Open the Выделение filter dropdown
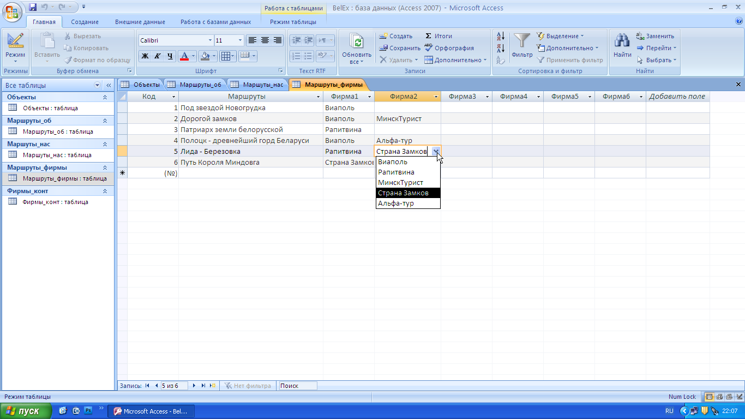 point(560,36)
